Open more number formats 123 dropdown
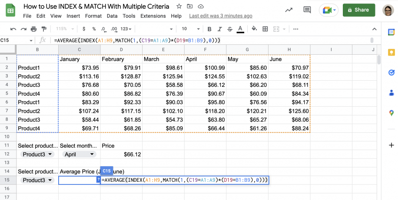398x200 pixels. coord(126,29)
